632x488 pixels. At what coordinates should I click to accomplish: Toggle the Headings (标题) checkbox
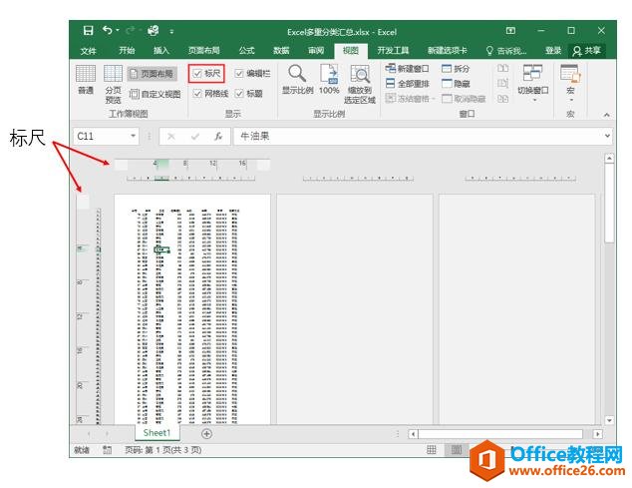pyautogui.click(x=248, y=94)
